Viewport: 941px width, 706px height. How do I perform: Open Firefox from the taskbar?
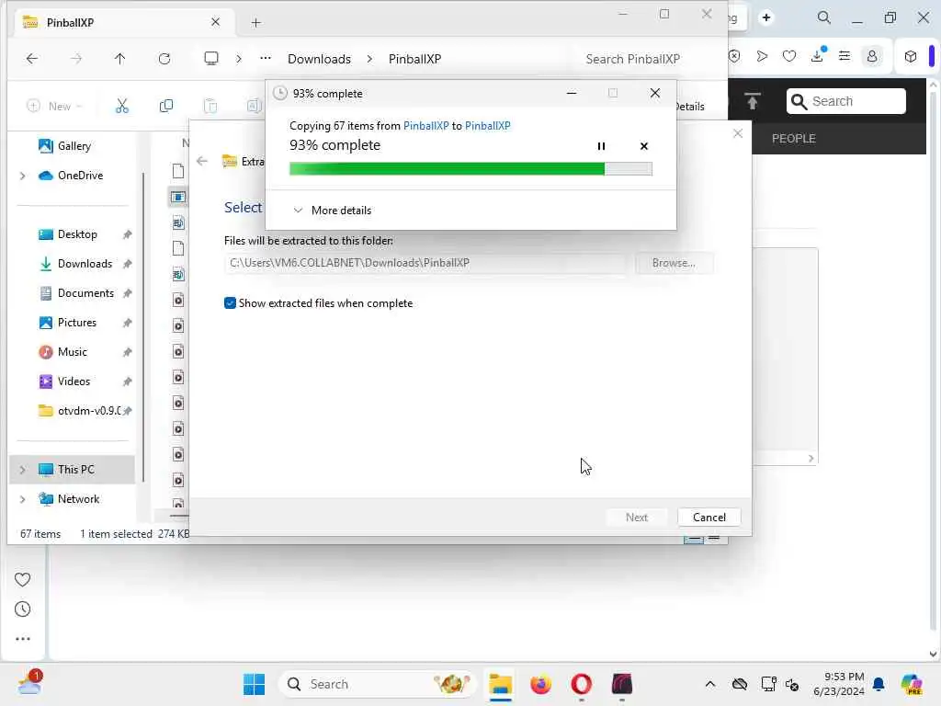point(540,684)
